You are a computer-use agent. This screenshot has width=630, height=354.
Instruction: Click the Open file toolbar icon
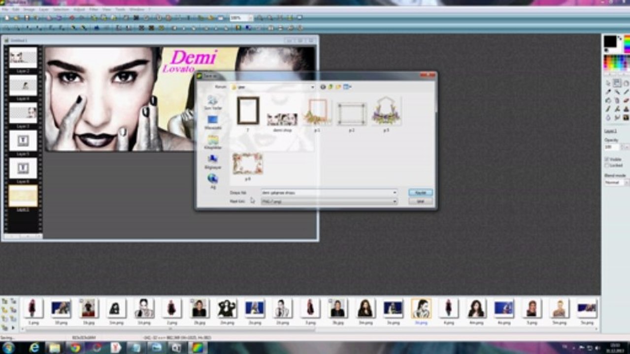click(x=16, y=18)
